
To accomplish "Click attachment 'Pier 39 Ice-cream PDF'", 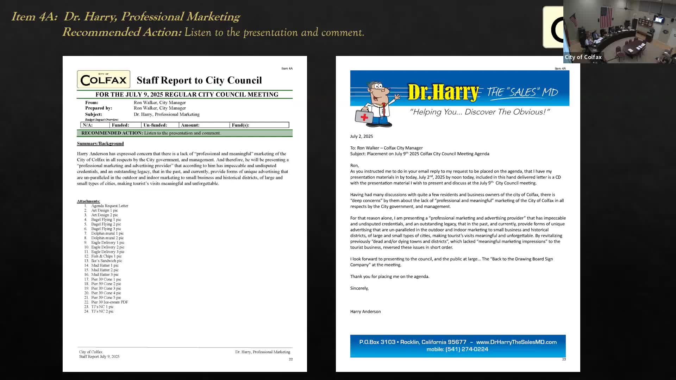I will (x=109, y=302).
